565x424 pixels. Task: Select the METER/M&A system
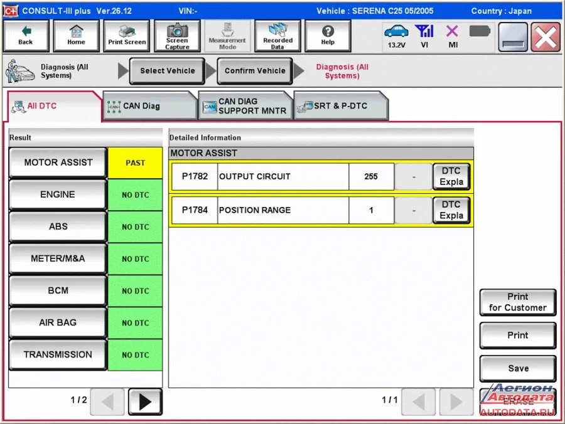click(x=58, y=258)
